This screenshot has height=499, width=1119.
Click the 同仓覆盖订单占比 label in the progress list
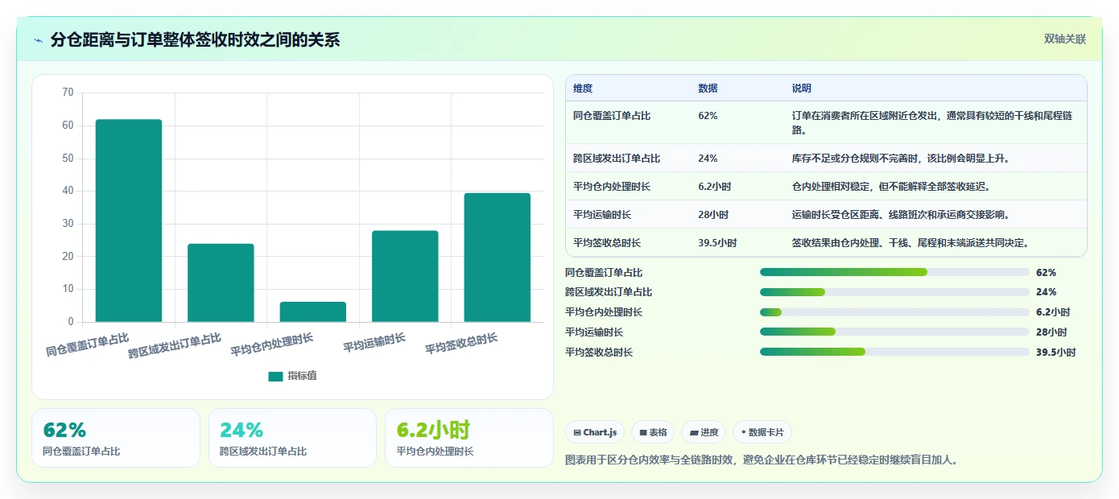604,273
